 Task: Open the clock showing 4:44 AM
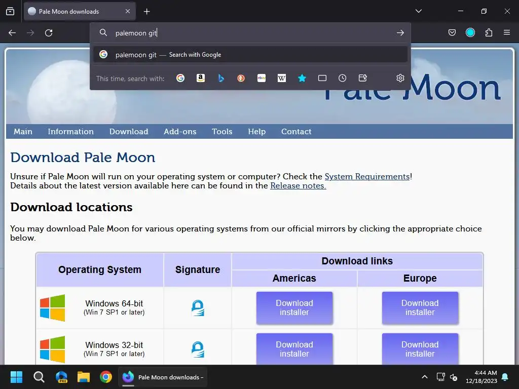[x=481, y=377]
